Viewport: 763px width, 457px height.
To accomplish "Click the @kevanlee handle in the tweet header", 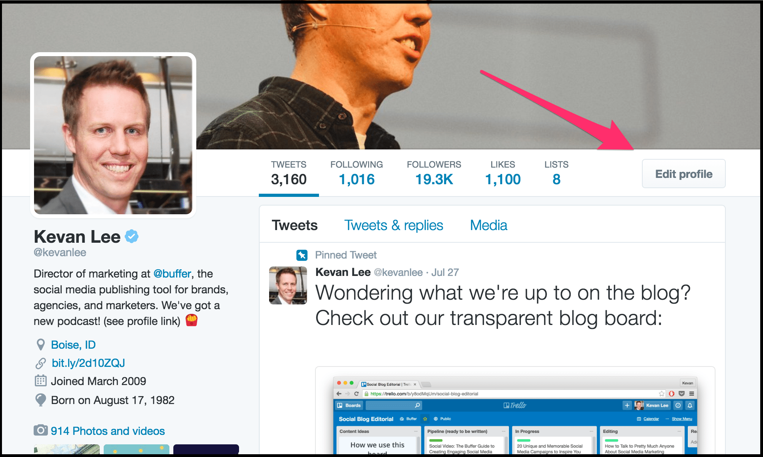I will [398, 272].
